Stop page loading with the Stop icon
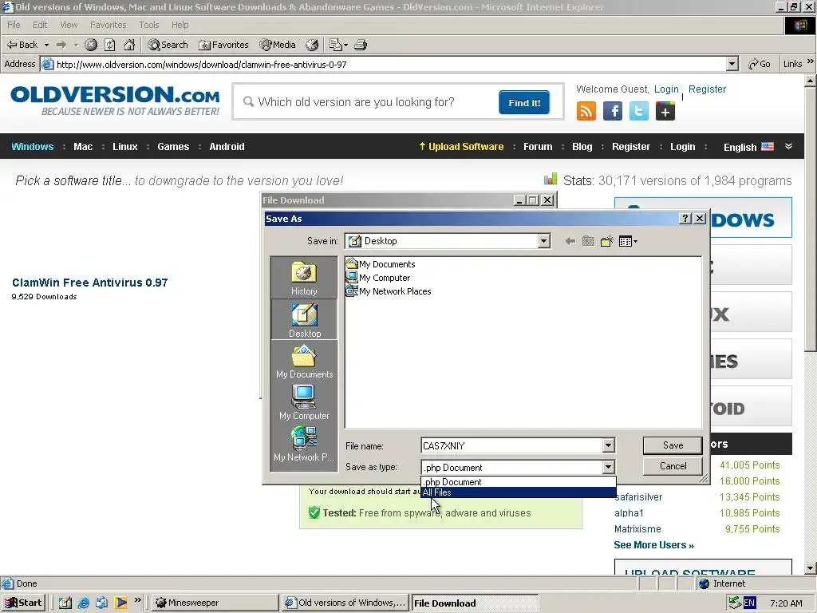 [x=91, y=45]
